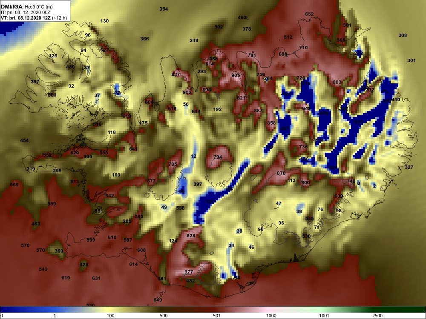
Task: Select the 480 value in the Westfjords
Action: (70, 67)
